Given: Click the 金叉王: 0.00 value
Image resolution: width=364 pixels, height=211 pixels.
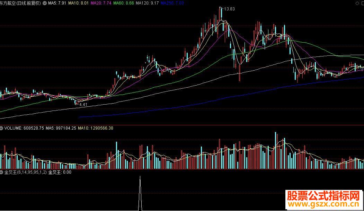Looking at the screenshot, I should click(x=60, y=172).
